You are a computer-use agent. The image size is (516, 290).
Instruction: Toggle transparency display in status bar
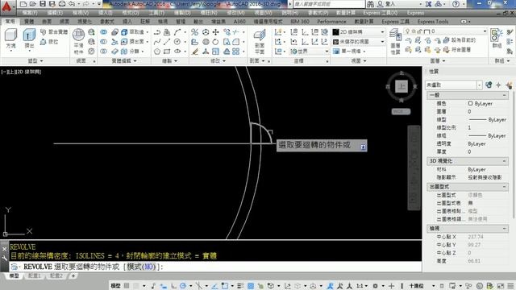[x=251, y=286]
